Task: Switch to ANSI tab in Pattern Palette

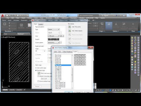Action: (x=56, y=52)
